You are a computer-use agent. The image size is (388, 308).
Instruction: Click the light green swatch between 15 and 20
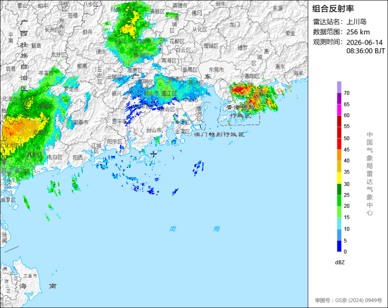click(x=339, y=212)
